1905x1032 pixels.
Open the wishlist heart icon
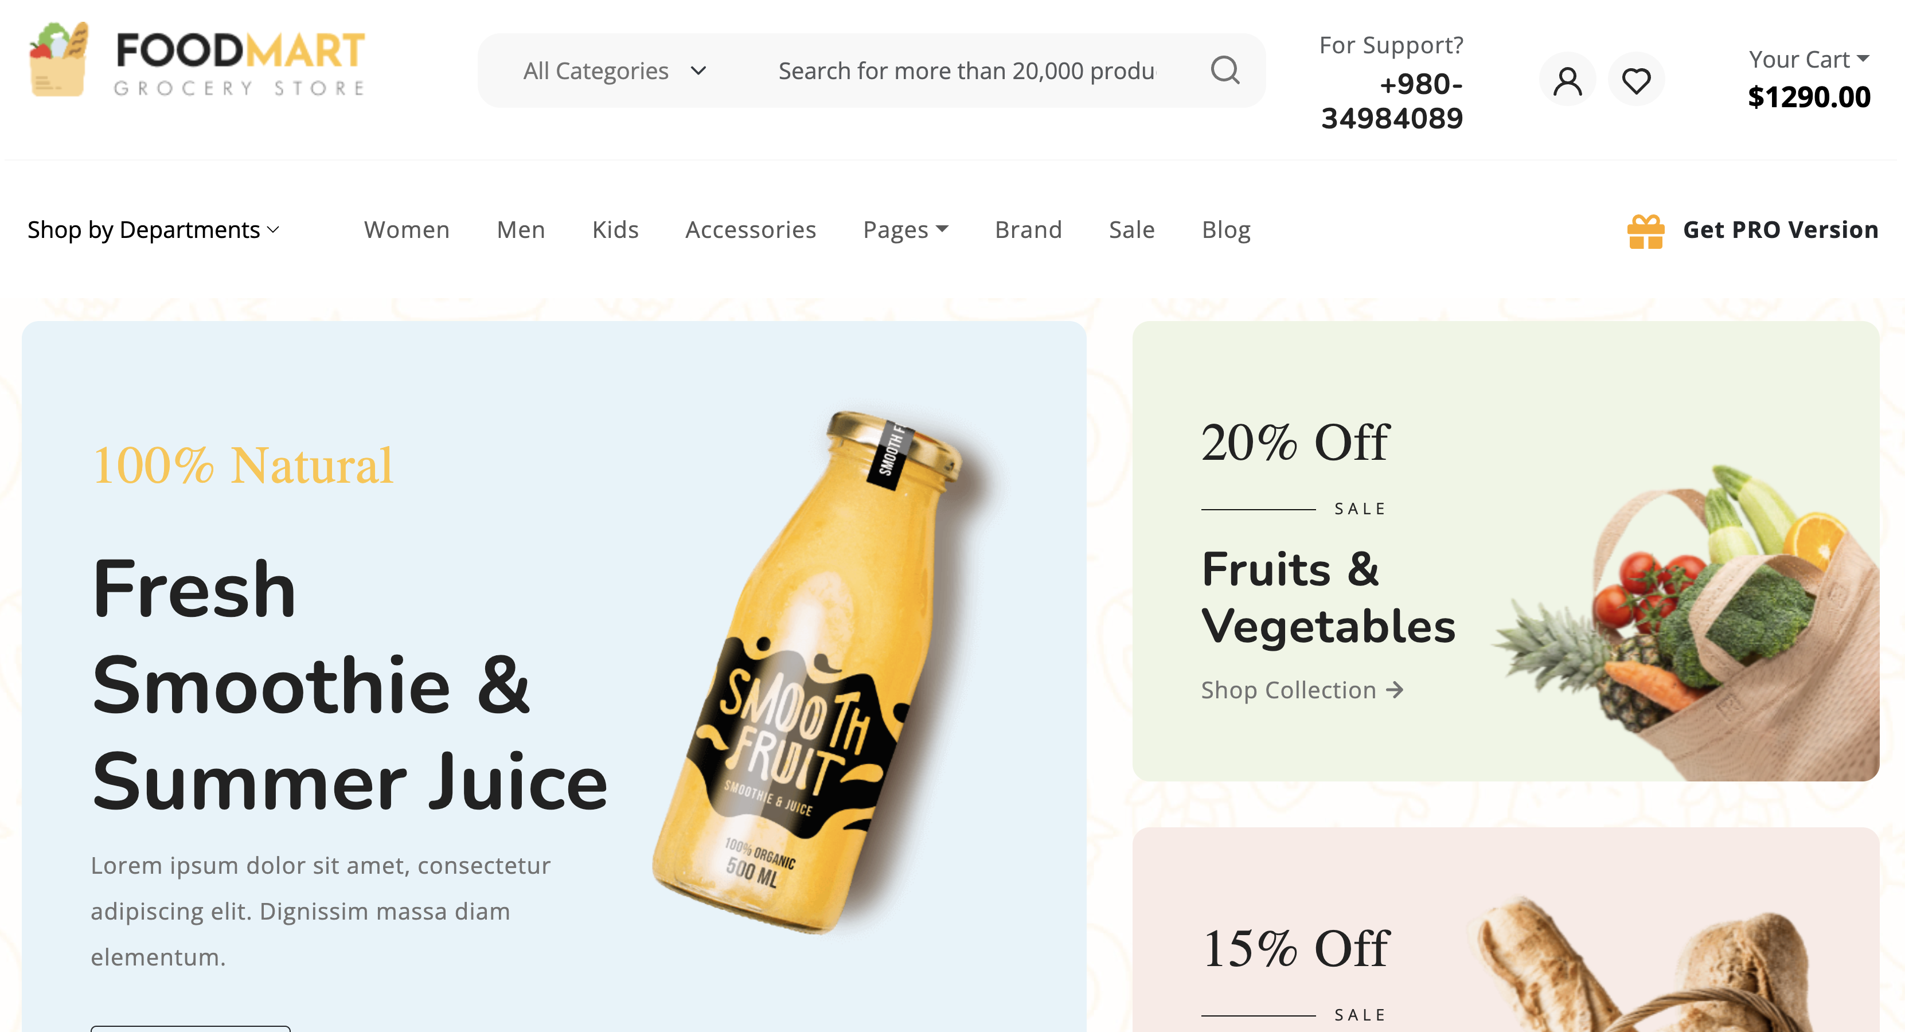[1636, 79]
